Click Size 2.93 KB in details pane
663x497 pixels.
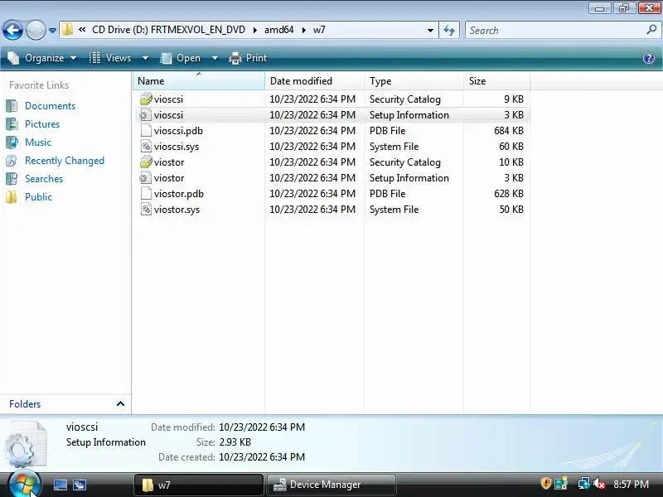pyautogui.click(x=235, y=442)
